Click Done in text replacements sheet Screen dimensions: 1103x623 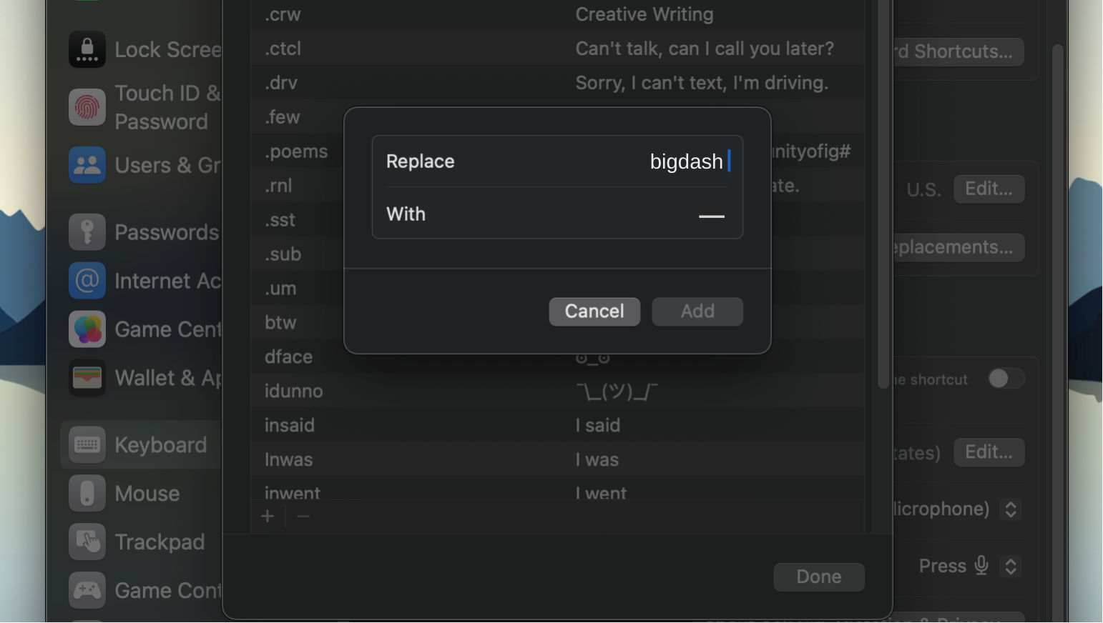819,577
